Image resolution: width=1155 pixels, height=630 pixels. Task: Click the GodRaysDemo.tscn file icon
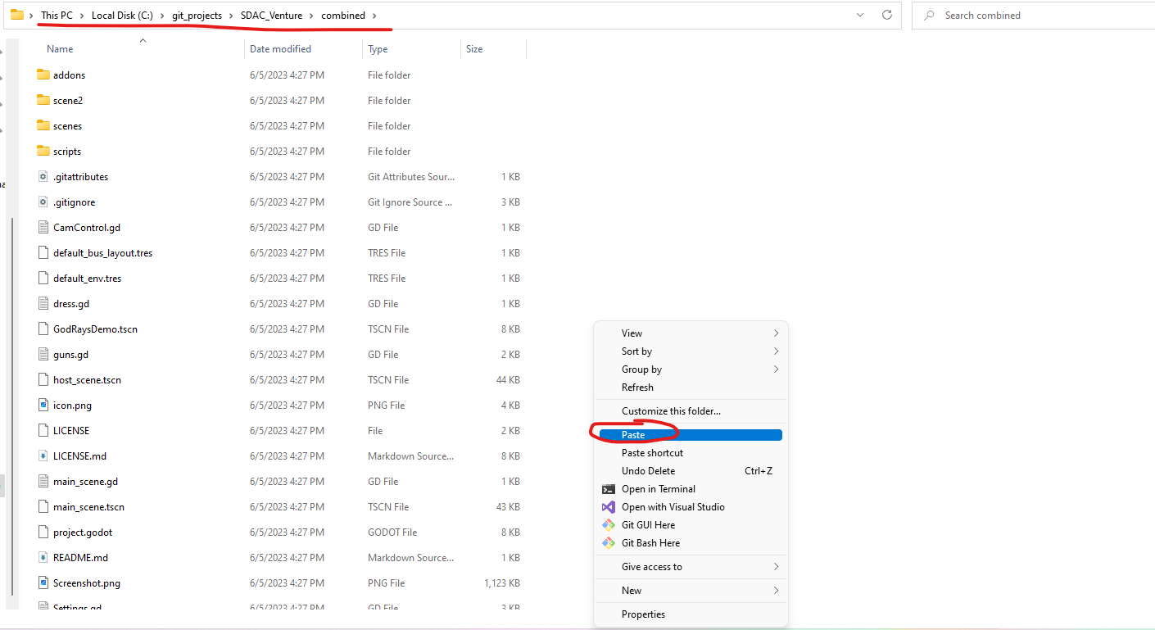[x=43, y=329]
